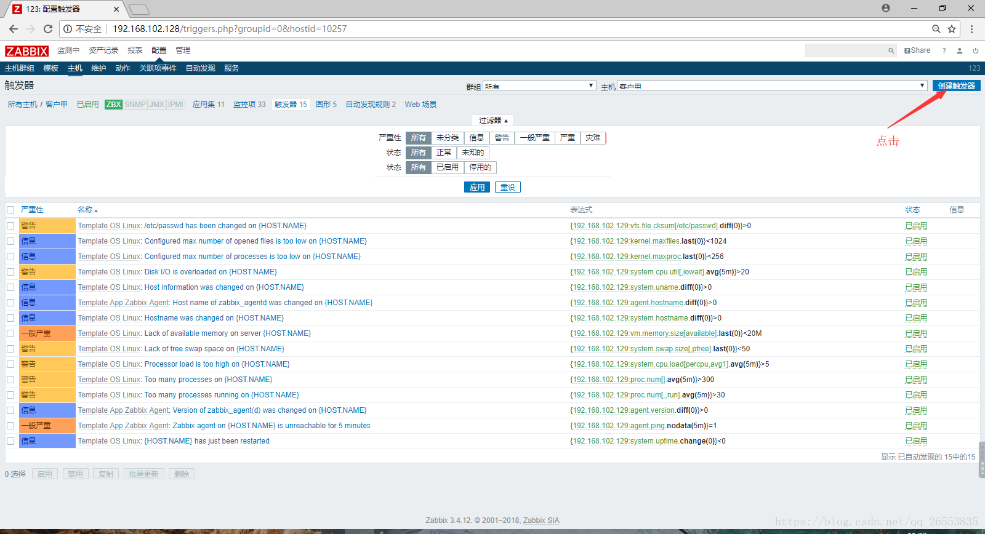Screen dimensions: 985x534
Task: Open the Host name of zabbix_agentd was changed trigger
Action: coord(273,303)
